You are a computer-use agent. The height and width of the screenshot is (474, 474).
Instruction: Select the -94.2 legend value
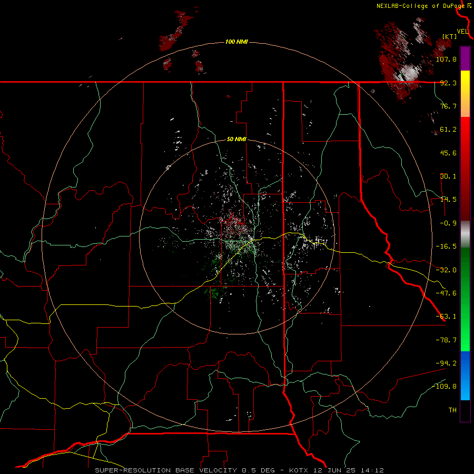[x=446, y=363]
